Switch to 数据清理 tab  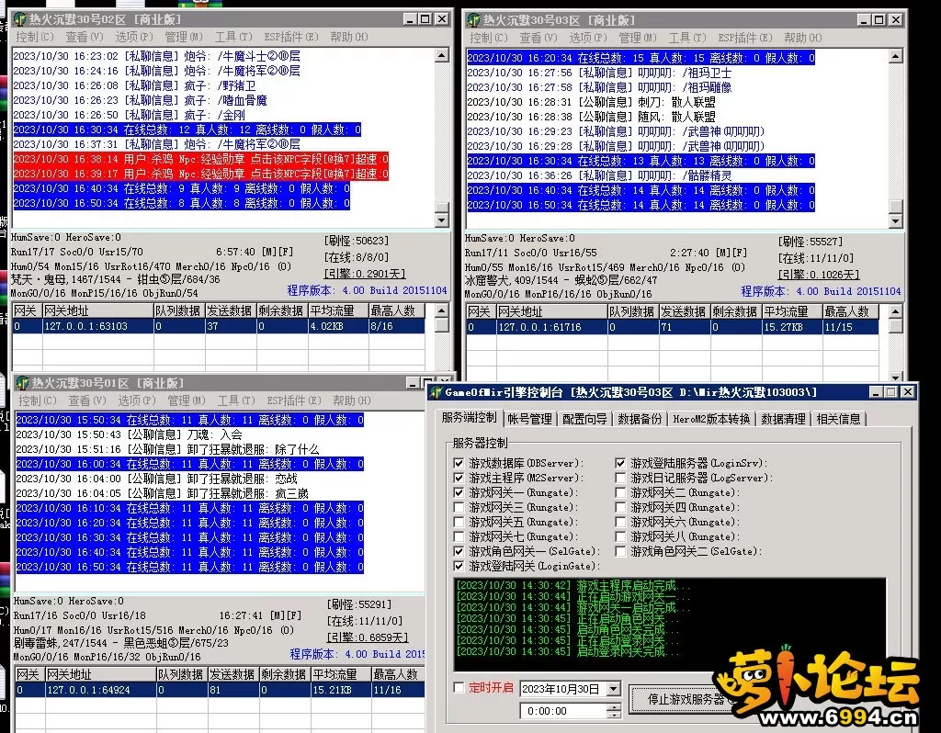click(783, 419)
